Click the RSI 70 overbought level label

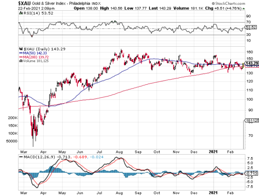[249, 22]
